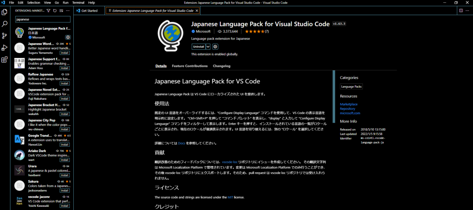473x210 pixels.
Task: Open the MIT license link
Action: 230,197
